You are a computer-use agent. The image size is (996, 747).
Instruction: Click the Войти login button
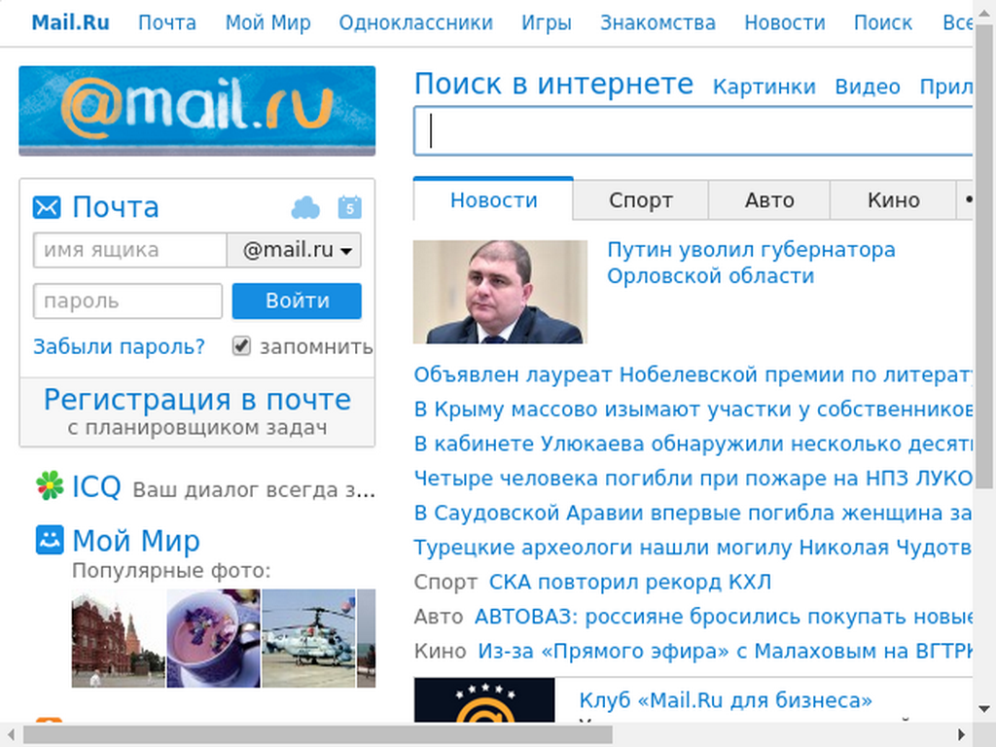pyautogui.click(x=297, y=302)
